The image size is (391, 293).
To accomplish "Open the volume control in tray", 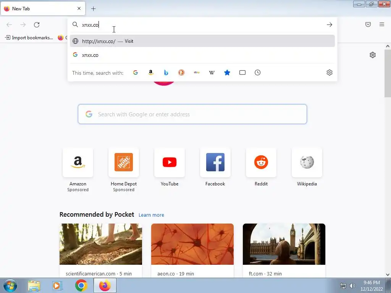I will point(352,286).
